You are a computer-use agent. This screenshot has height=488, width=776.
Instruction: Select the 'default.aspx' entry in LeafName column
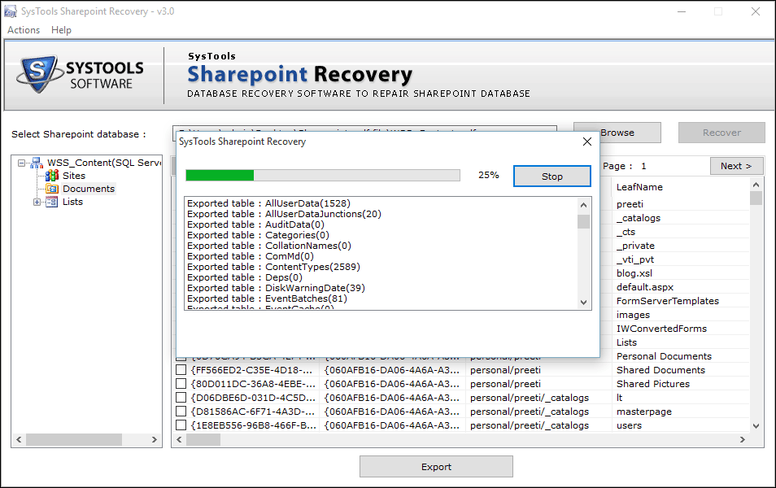[x=645, y=287]
